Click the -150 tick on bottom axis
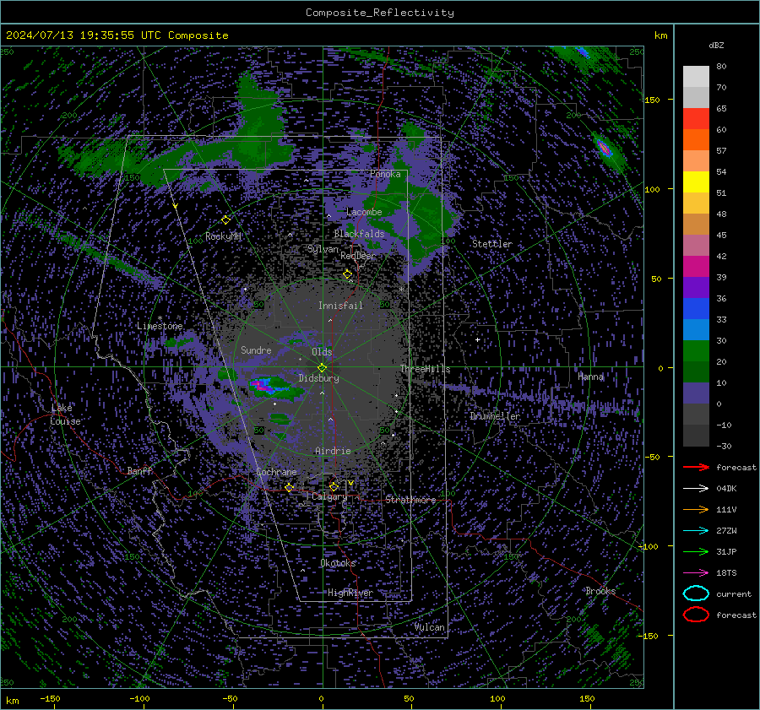This screenshot has width=760, height=710. pos(50,699)
